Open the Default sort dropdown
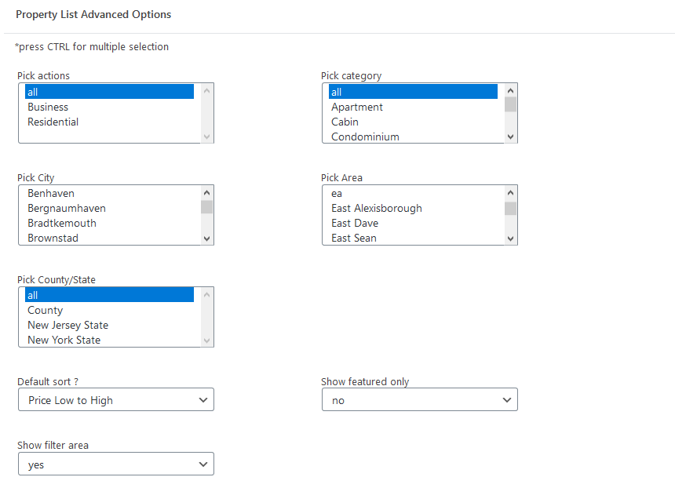The height and width of the screenshot is (488, 675). 116,400
